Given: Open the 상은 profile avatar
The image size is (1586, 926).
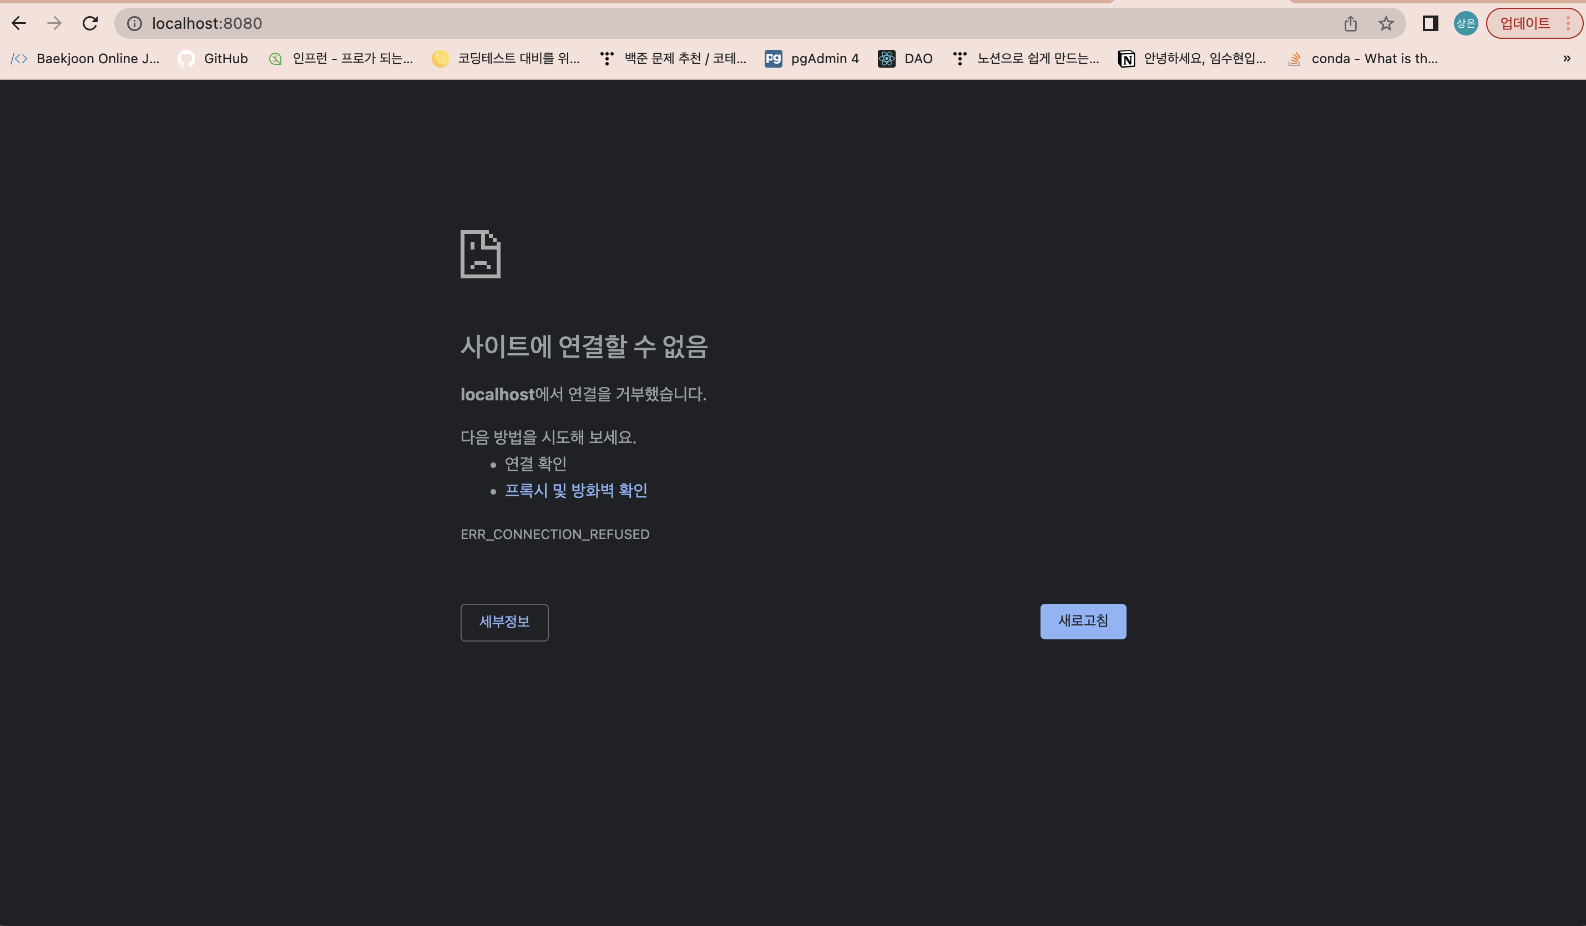Looking at the screenshot, I should [1465, 23].
